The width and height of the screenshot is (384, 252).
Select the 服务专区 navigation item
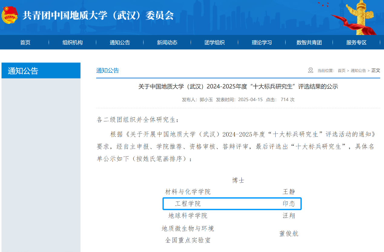356,43
